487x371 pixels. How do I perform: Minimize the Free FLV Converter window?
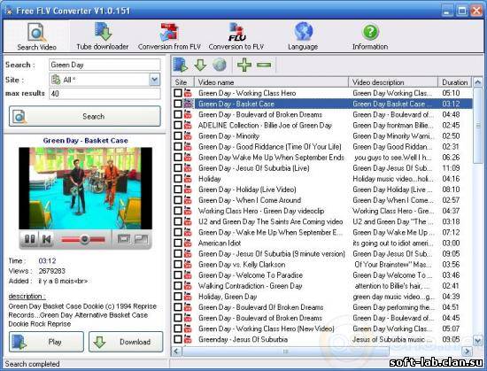447,11
